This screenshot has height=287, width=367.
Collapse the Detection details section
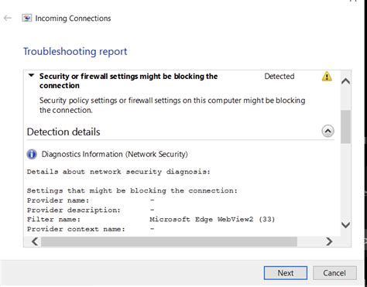pyautogui.click(x=328, y=131)
